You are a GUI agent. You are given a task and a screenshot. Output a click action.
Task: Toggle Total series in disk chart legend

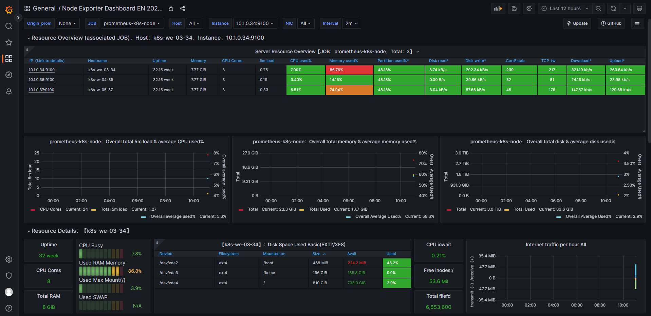(461, 209)
